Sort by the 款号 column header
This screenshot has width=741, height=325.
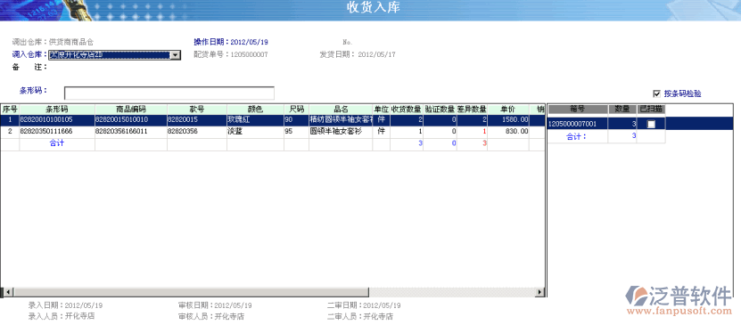coord(197,110)
